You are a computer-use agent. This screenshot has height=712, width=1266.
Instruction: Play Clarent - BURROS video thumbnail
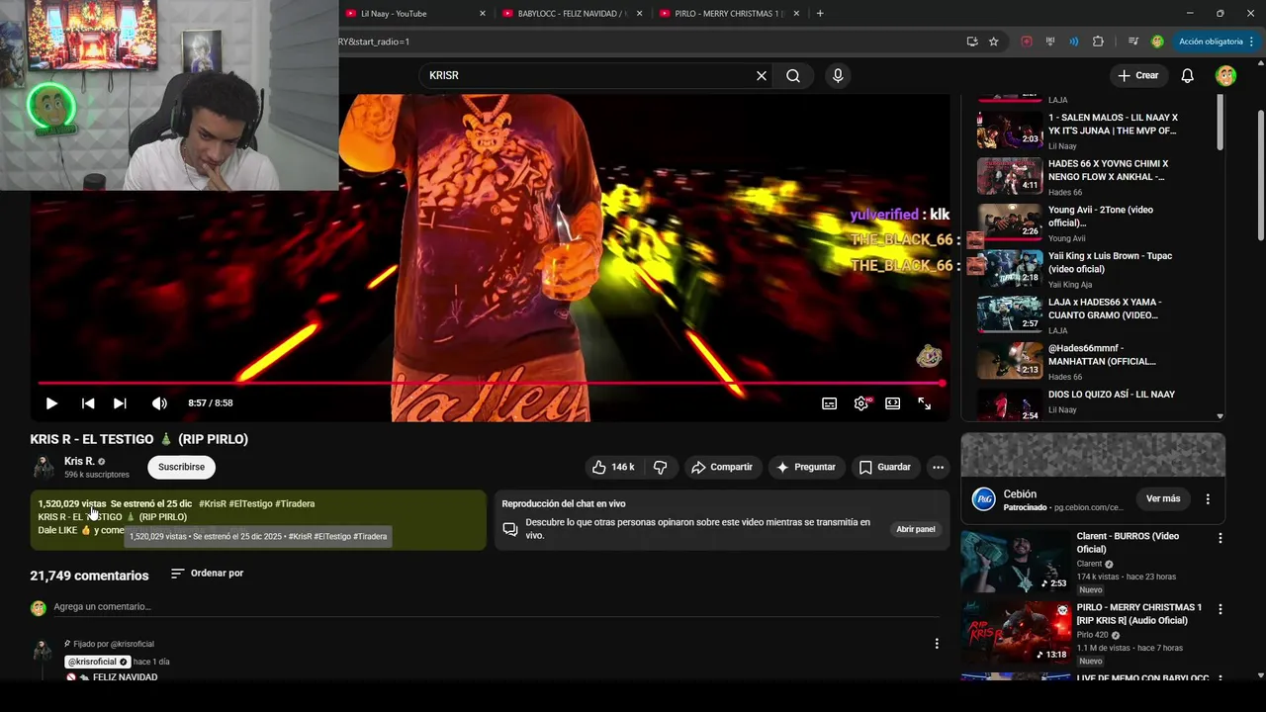[x=1016, y=562]
